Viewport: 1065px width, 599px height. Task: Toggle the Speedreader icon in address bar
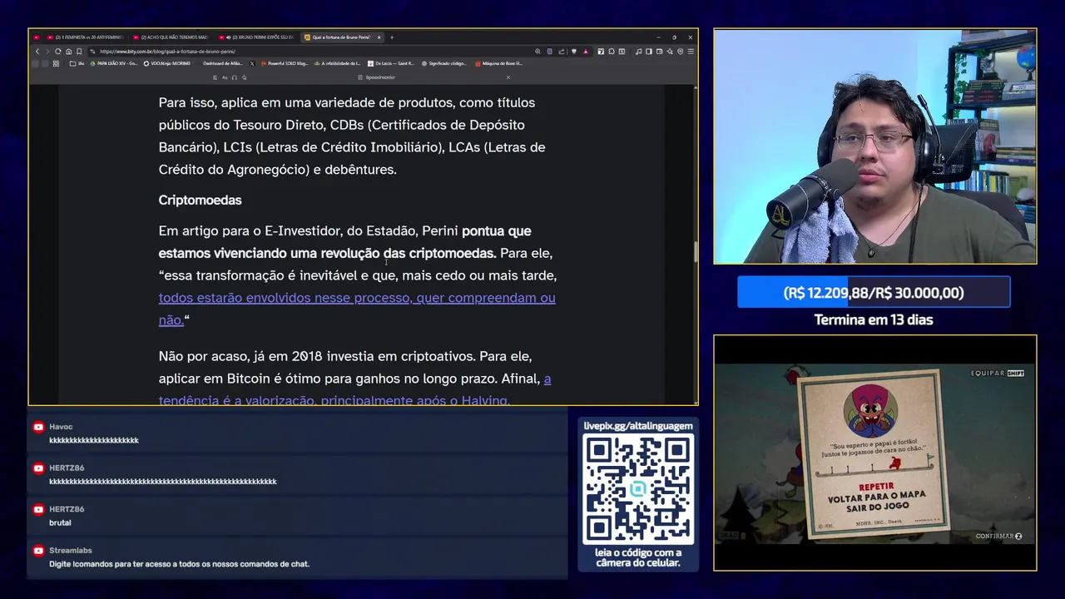[x=549, y=52]
